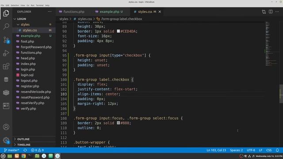This screenshot has height=159, width=283.
Task: Open the Search view in activity bar
Action: pos(6,26)
